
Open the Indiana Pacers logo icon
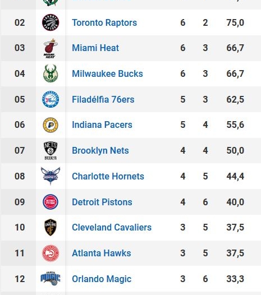pyautogui.click(x=51, y=125)
